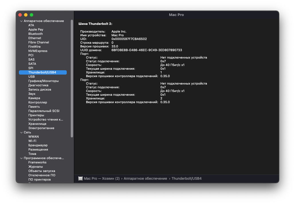Select Параллельный SCSI entry

click(x=44, y=111)
